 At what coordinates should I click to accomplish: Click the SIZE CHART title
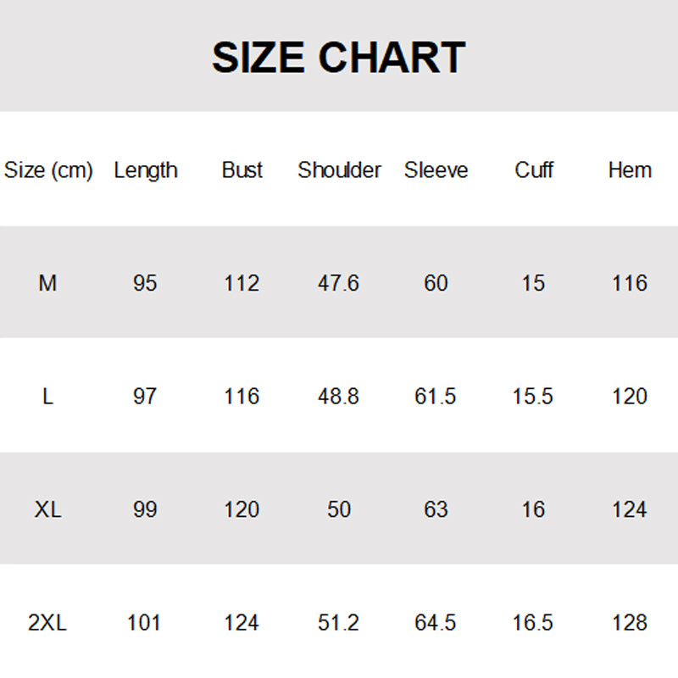338,58
